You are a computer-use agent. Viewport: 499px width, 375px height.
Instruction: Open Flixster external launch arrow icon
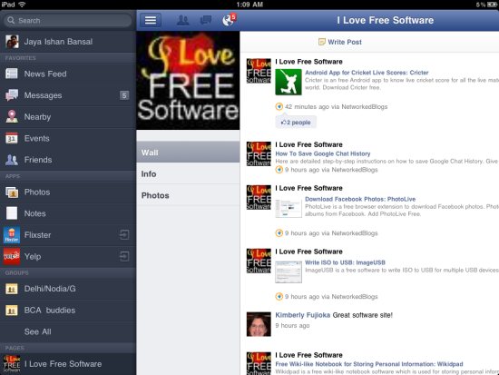[124, 235]
